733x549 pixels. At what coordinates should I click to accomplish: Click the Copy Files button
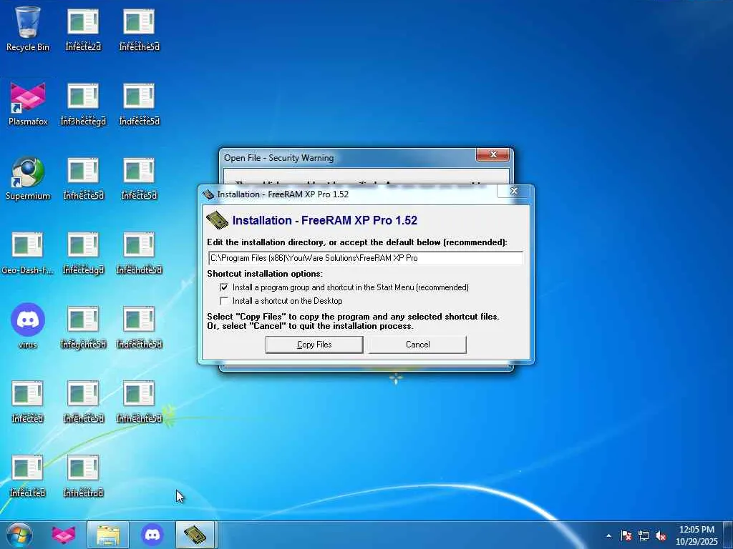click(x=314, y=345)
